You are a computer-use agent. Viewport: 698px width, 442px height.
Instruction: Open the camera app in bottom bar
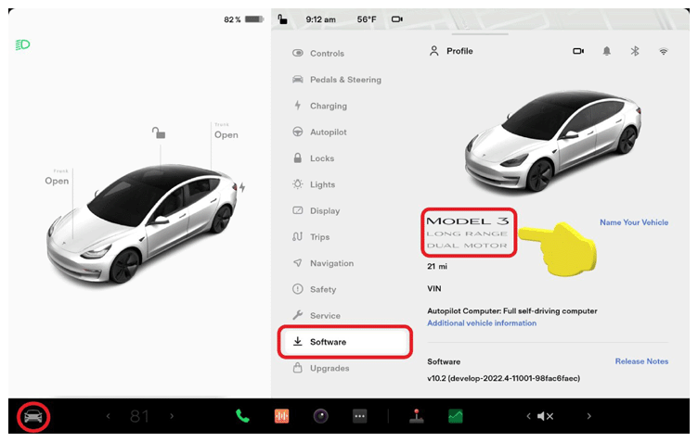click(x=321, y=416)
